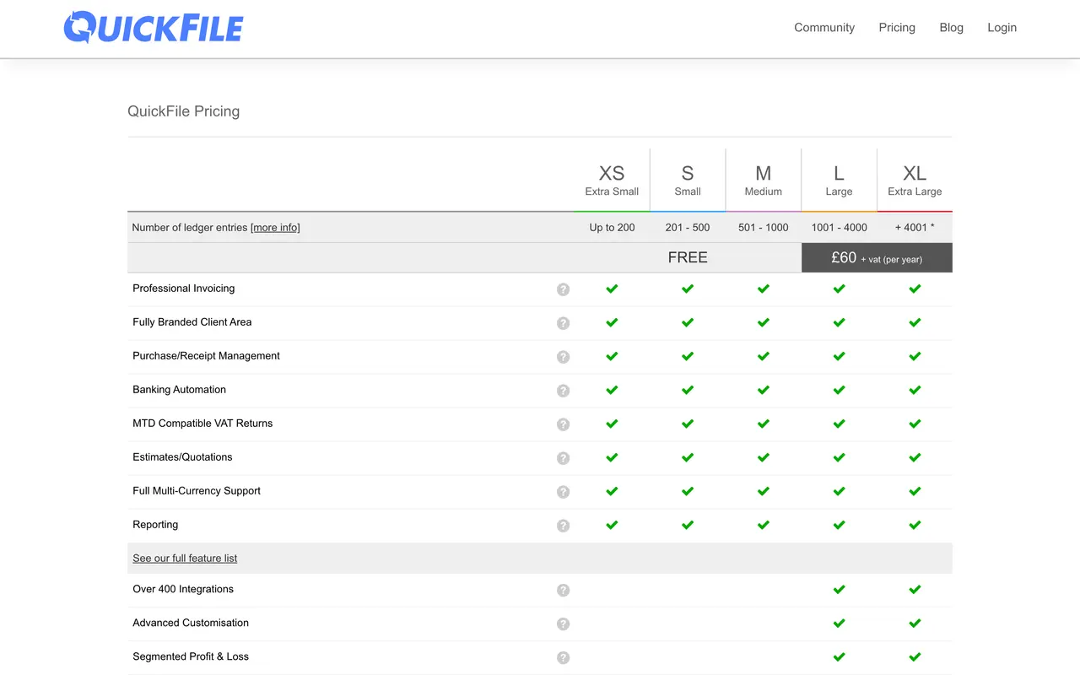This screenshot has height=675, width=1080.
Task: Click the FREE price cell
Action: (688, 257)
